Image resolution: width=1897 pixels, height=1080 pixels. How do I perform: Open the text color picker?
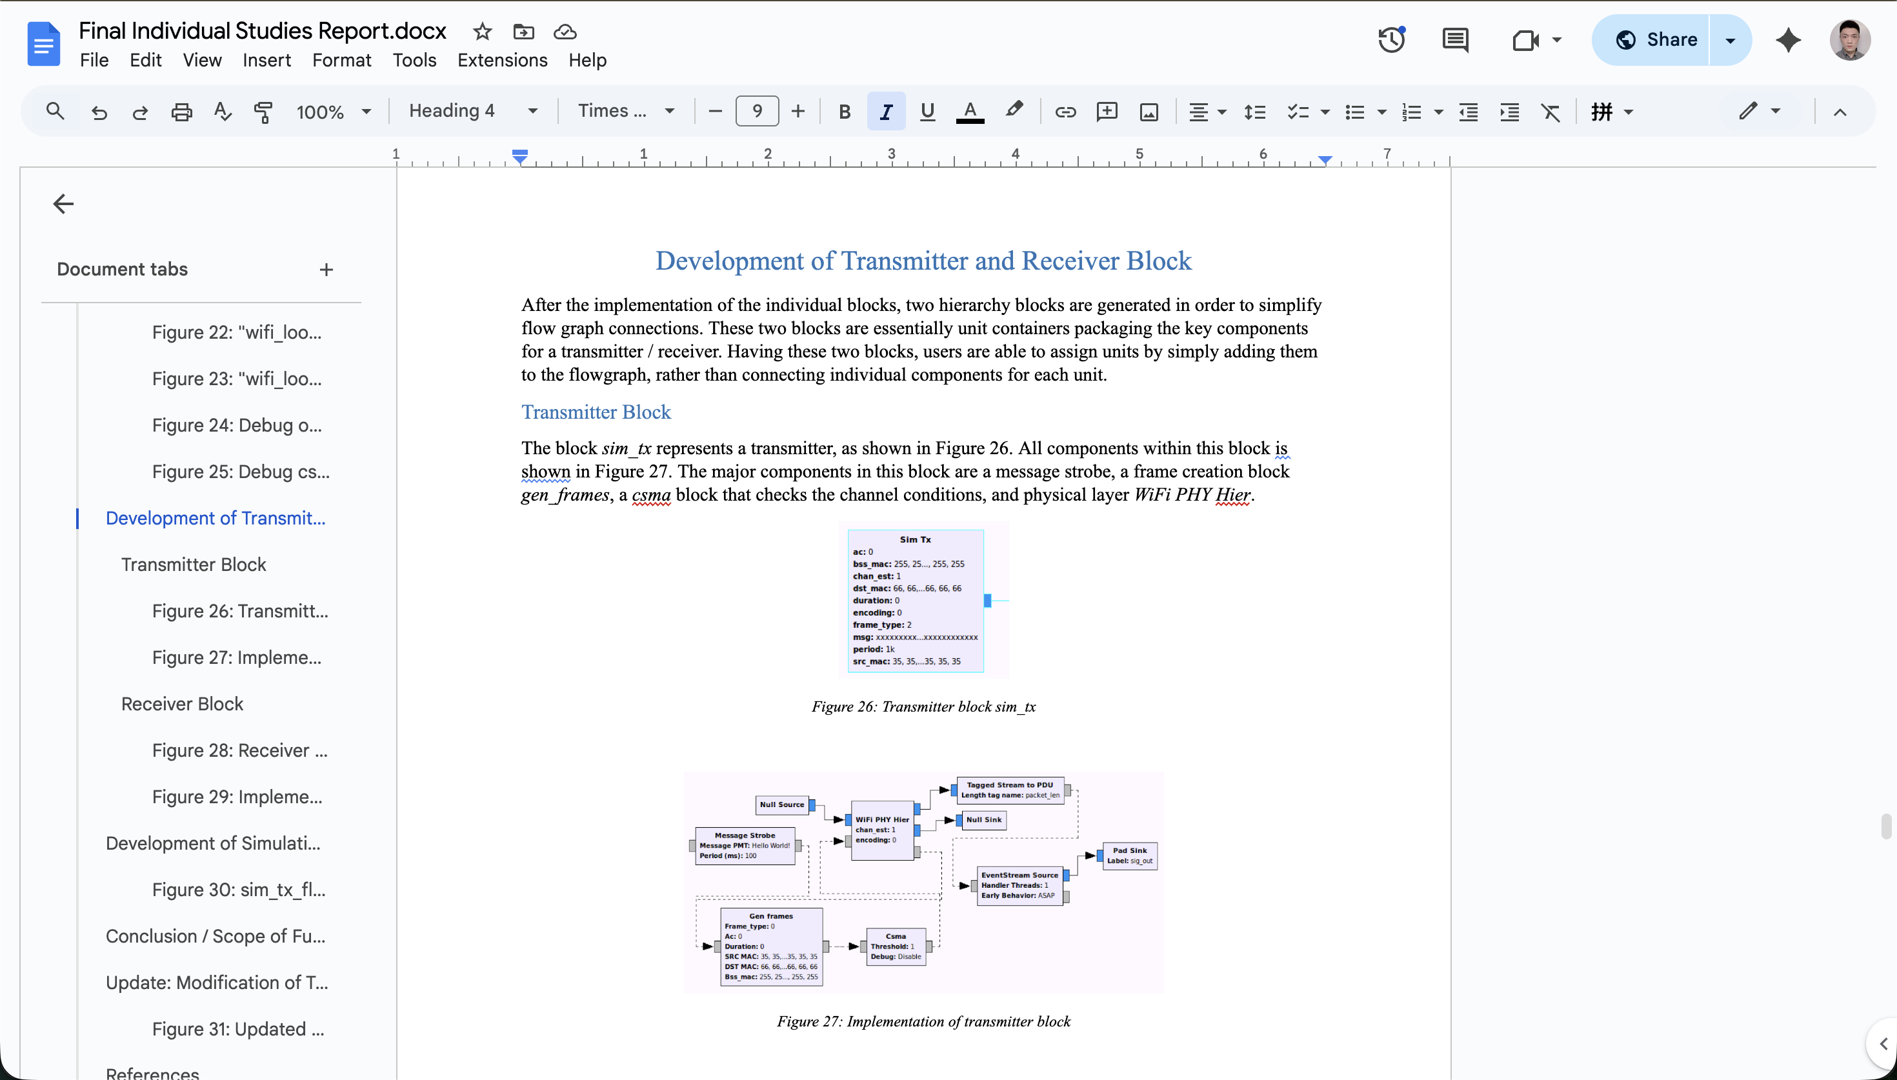969,112
